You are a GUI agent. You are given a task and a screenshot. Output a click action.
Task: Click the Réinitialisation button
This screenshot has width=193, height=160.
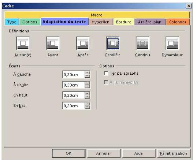tap(173, 153)
